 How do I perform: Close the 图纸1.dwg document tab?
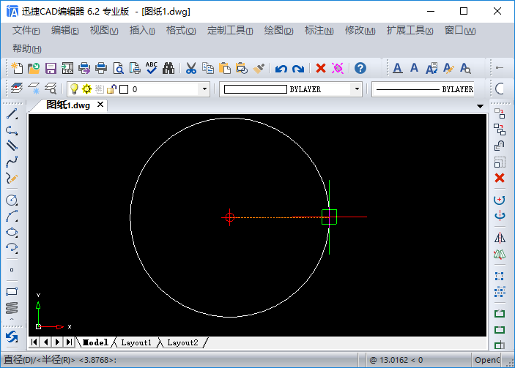click(100, 105)
